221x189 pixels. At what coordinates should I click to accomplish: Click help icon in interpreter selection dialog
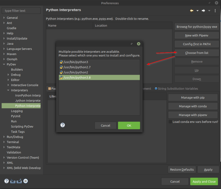tap(62, 125)
